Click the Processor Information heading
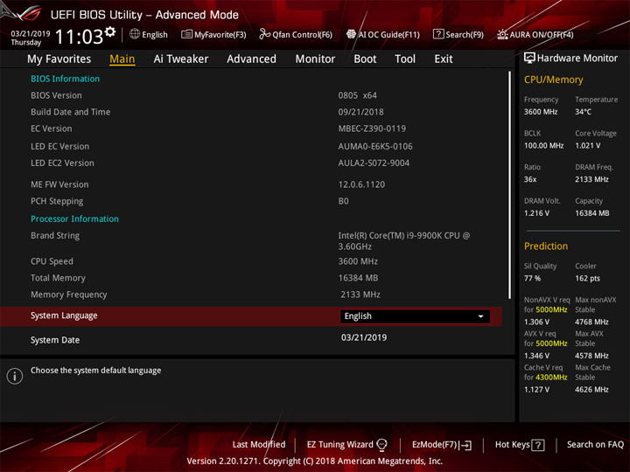This screenshot has height=472, width=630. [x=74, y=219]
